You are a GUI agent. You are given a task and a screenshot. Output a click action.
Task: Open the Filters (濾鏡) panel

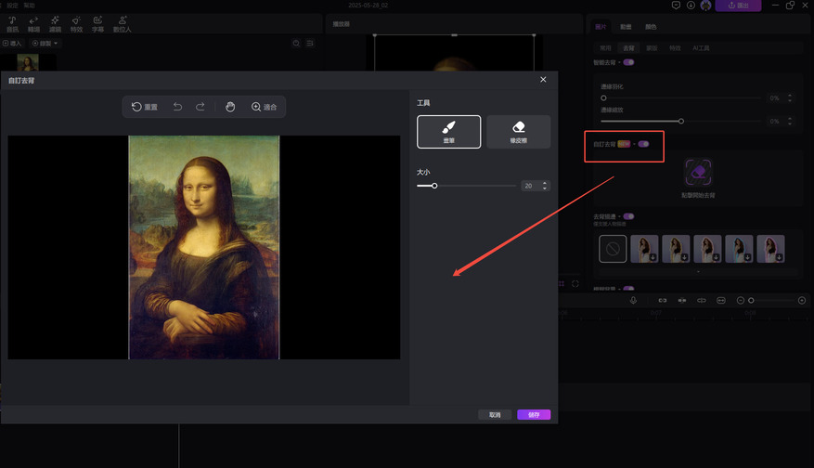pyautogui.click(x=55, y=24)
